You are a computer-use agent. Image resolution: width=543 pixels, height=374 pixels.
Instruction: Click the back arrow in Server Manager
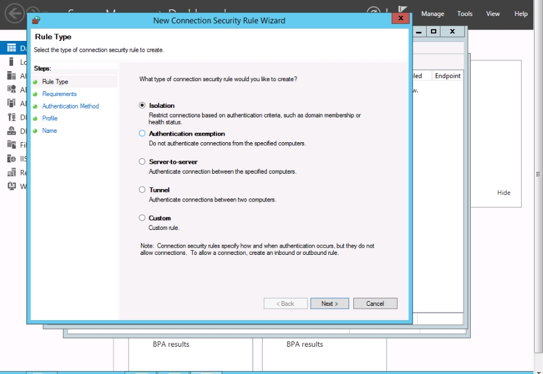click(x=15, y=12)
